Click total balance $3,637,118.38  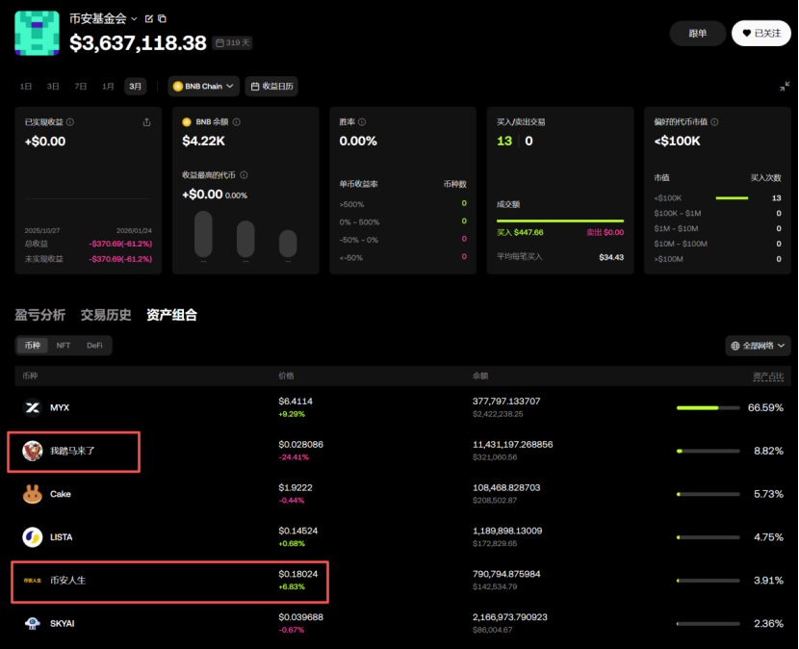[138, 42]
